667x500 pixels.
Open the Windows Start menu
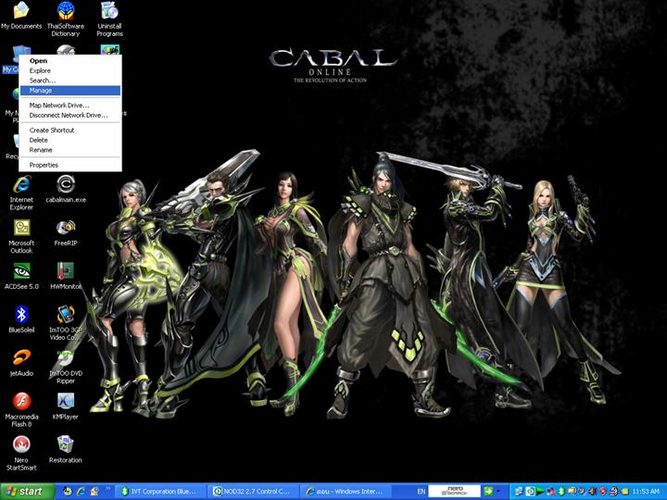click(28, 492)
